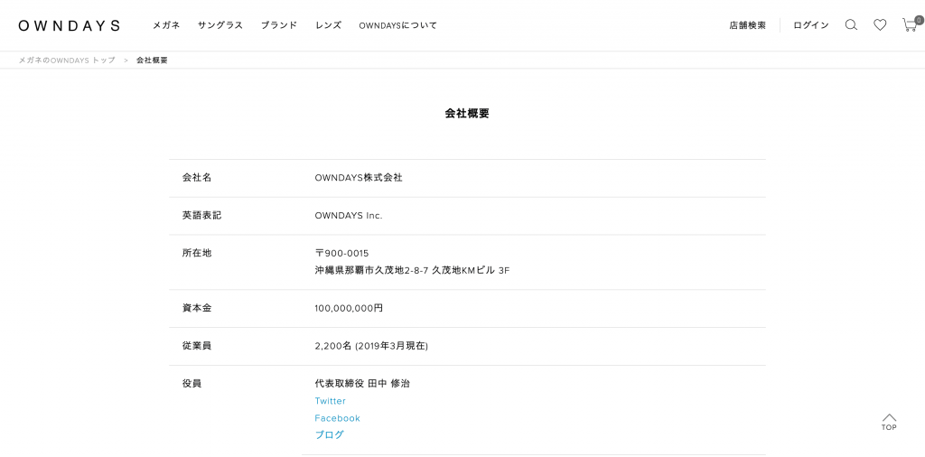
Task: Click the 英語表記 row label
Action: (201, 215)
